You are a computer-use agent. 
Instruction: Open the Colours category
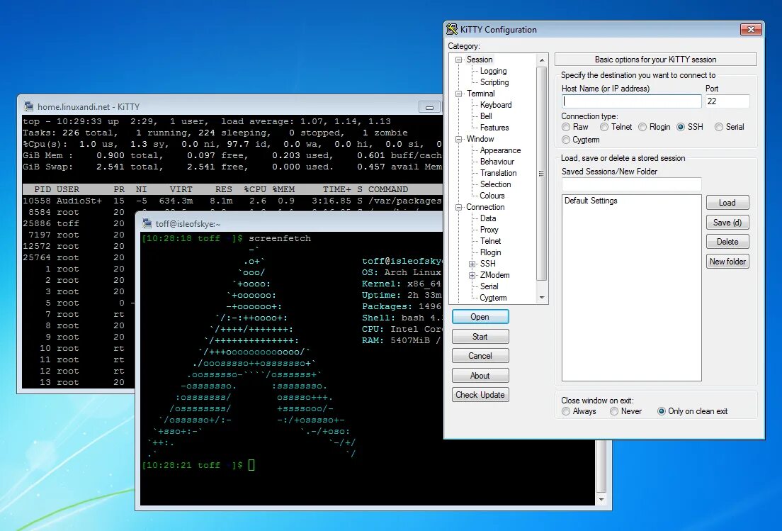coord(492,196)
